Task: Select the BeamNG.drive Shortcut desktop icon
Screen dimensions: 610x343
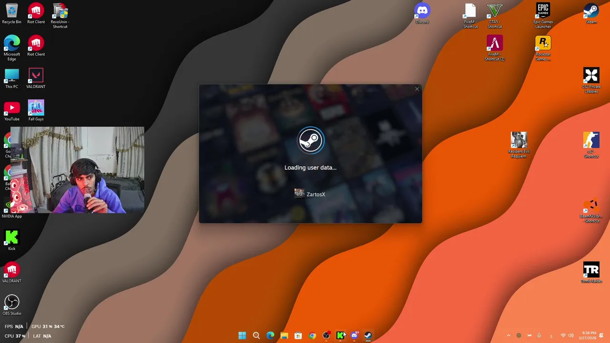Action: (x=591, y=211)
